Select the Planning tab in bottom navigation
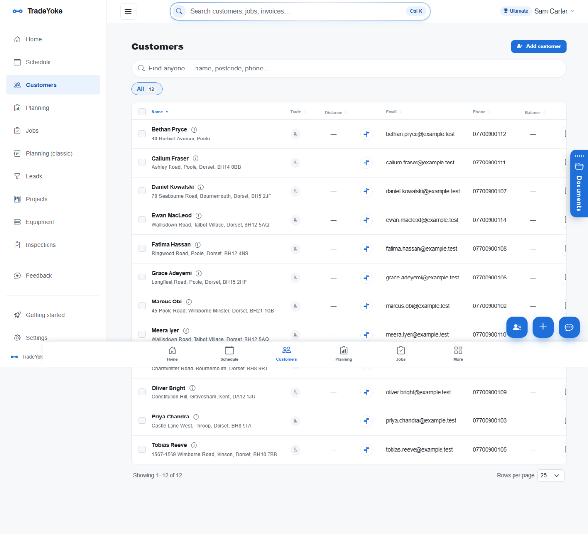Viewport: 588px width, 534px height. tap(343, 354)
